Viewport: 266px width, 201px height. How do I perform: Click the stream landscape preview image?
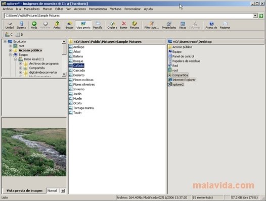[x=34, y=152]
